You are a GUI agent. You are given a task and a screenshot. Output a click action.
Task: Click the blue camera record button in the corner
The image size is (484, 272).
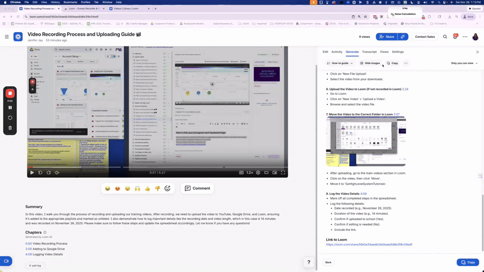click(x=6, y=261)
